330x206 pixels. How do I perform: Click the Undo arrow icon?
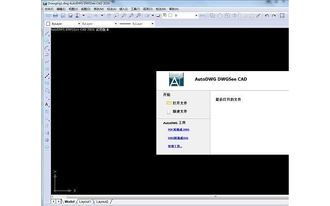[x=267, y=15]
